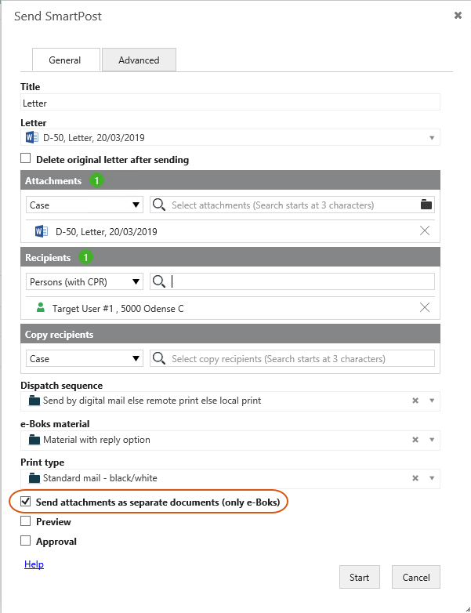This screenshot has height=613, width=471.
Task: Click the Word icon of attached letter
Action: tap(41, 231)
